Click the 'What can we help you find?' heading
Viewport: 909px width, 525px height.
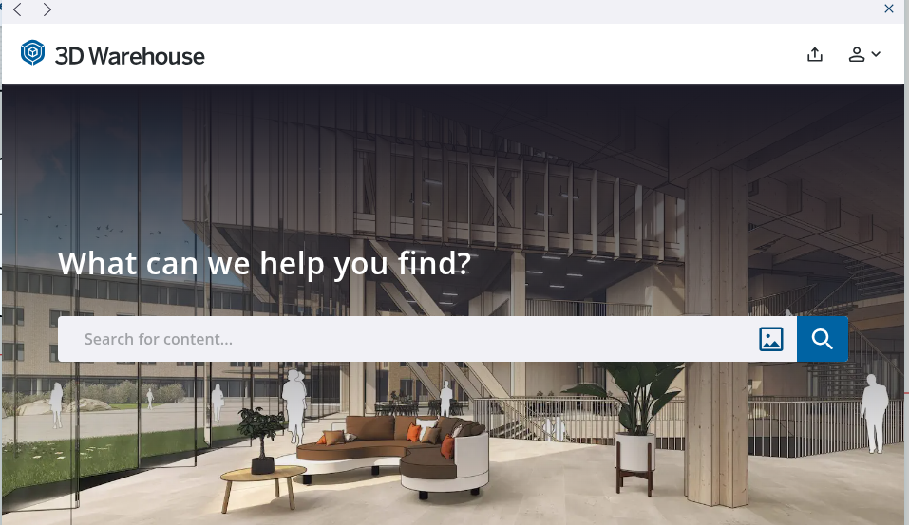(x=264, y=264)
